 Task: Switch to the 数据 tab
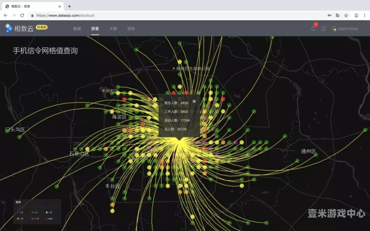77,29
